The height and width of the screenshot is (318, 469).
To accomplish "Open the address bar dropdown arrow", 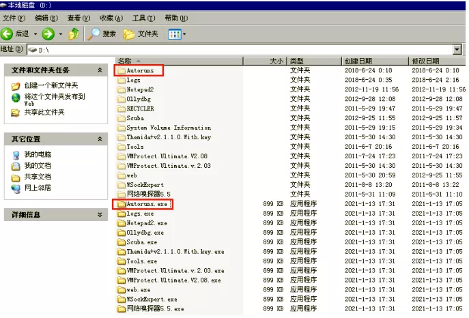I will (x=457, y=50).
